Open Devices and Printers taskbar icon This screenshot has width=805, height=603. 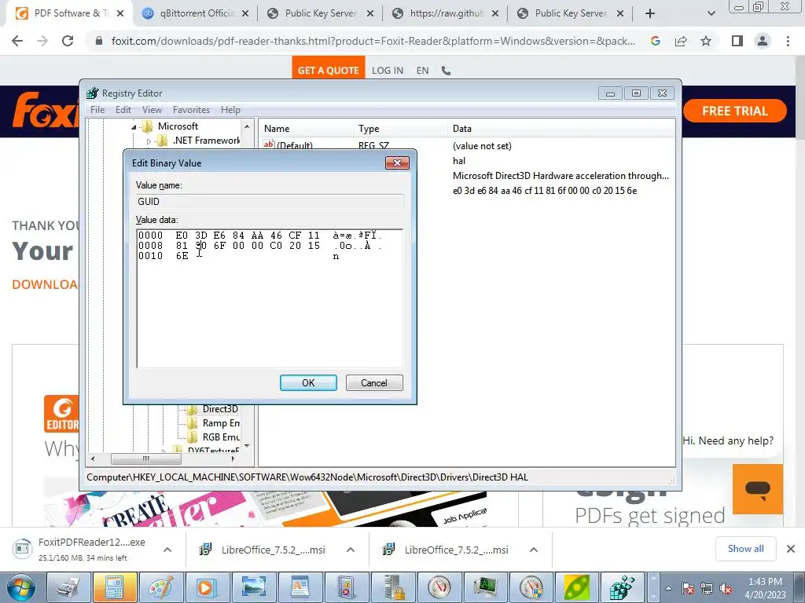click(x=69, y=587)
